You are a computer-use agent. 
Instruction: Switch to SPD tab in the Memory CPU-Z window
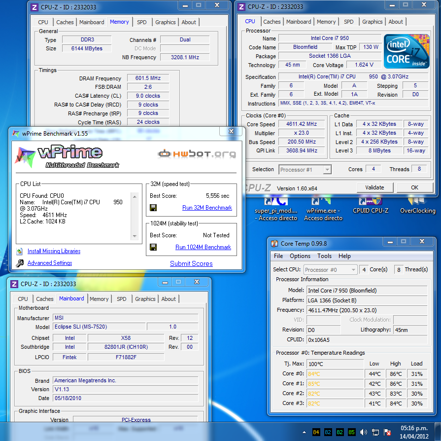142,22
